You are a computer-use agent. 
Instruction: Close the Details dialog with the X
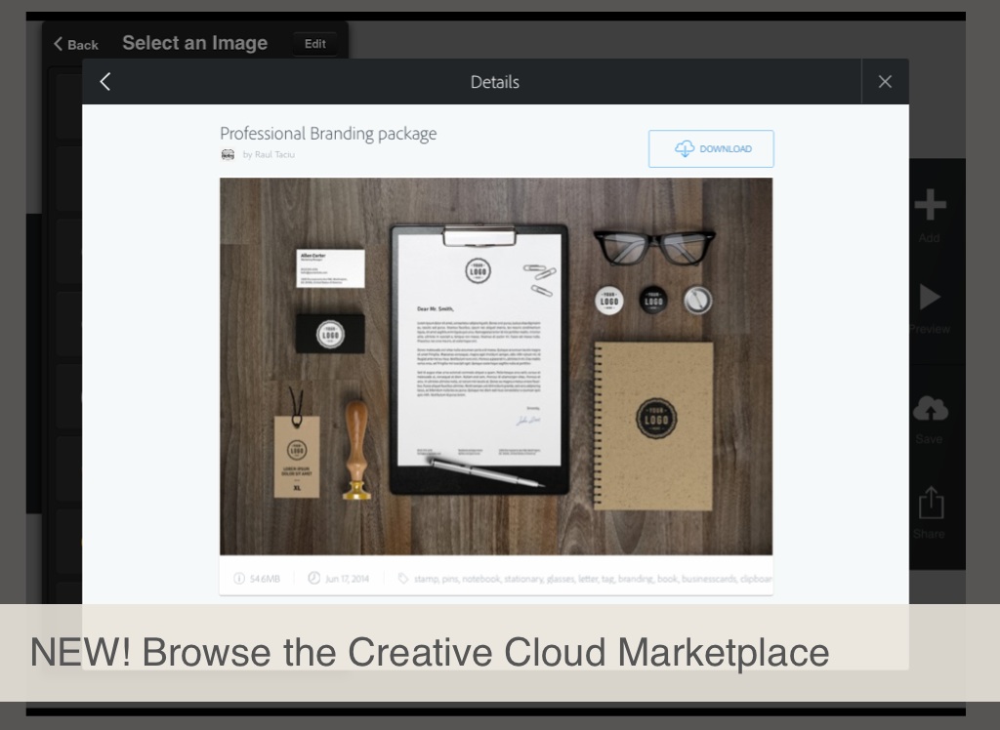tap(885, 82)
